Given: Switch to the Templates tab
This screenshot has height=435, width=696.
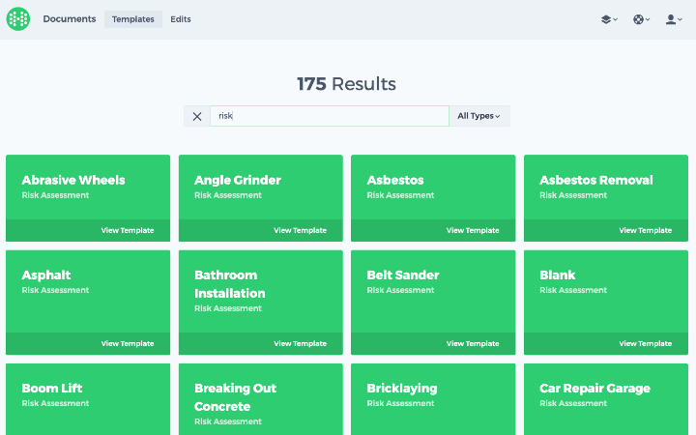Looking at the screenshot, I should 133,19.
